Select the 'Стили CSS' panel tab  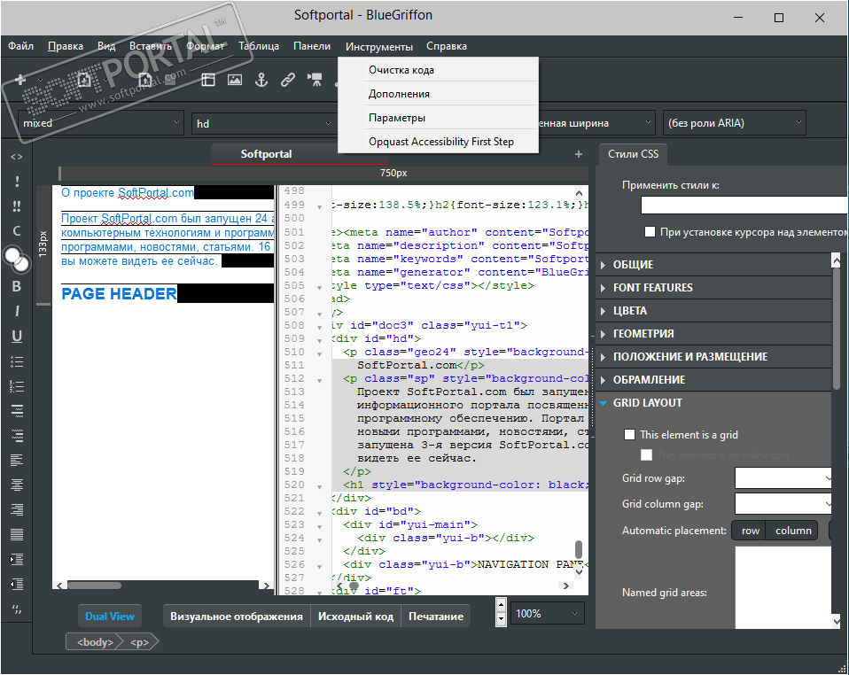pos(633,154)
